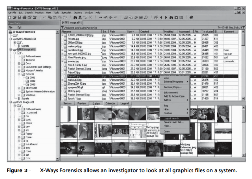Open the Specialist menu
Screen dimensions: 252x179
pos(66,12)
